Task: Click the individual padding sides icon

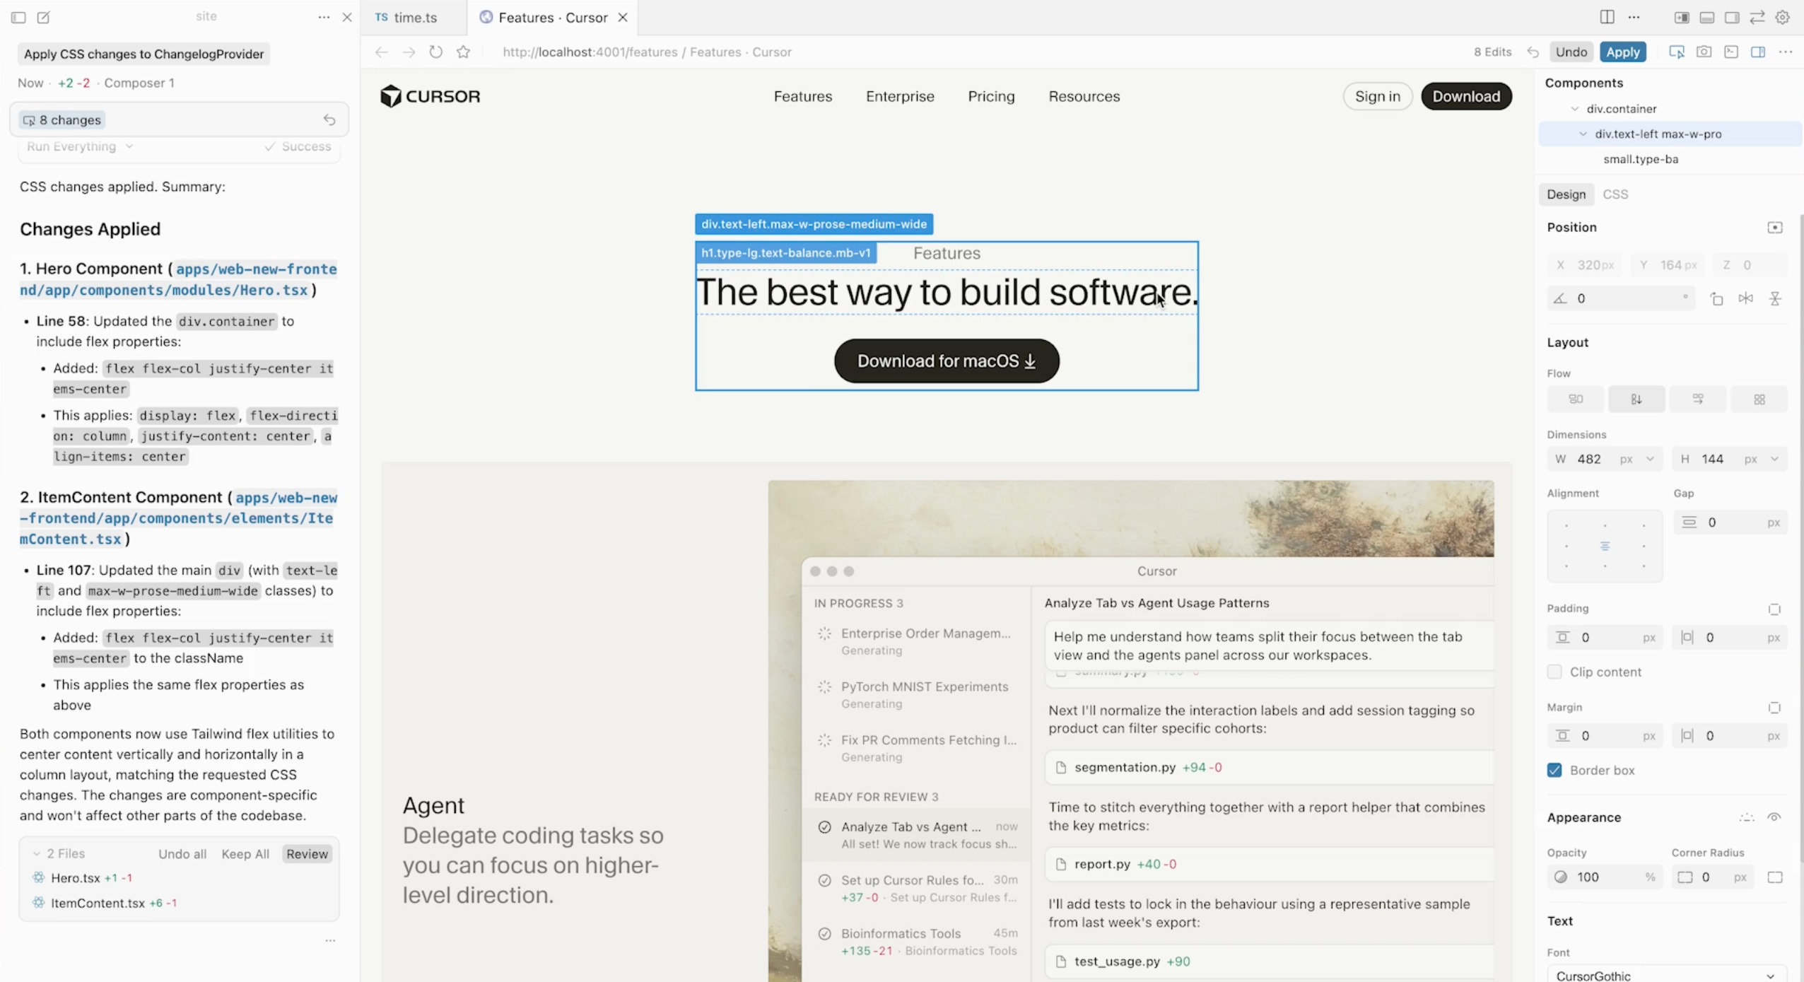Action: coord(1774,609)
